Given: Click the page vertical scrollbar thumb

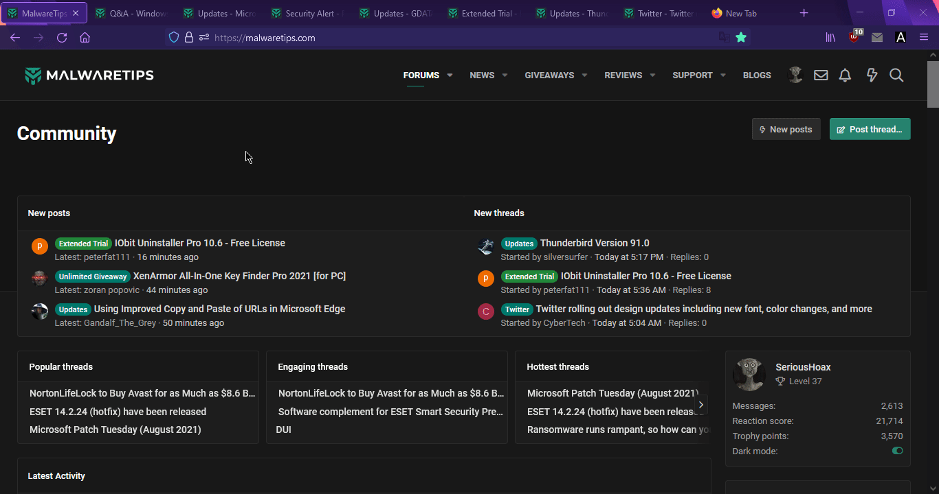Looking at the screenshot, I should pyautogui.click(x=933, y=84).
